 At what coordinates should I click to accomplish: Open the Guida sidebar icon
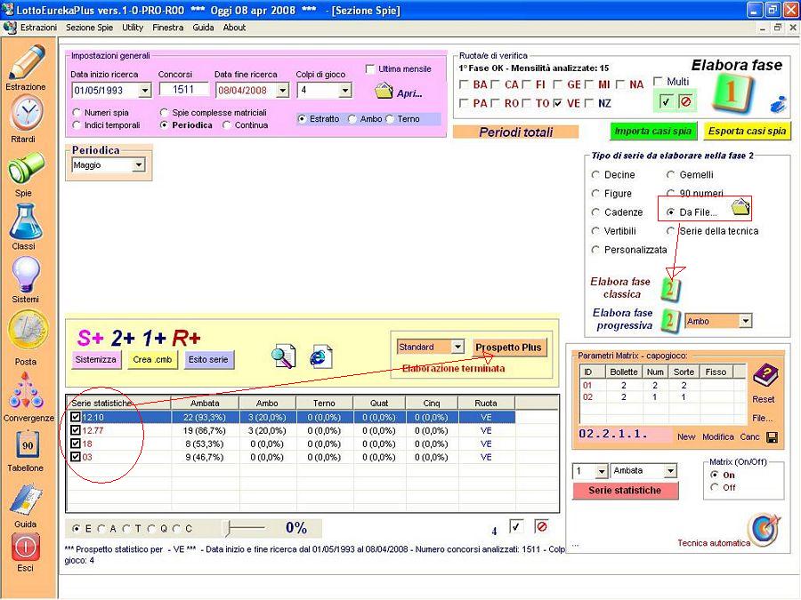pyautogui.click(x=26, y=500)
